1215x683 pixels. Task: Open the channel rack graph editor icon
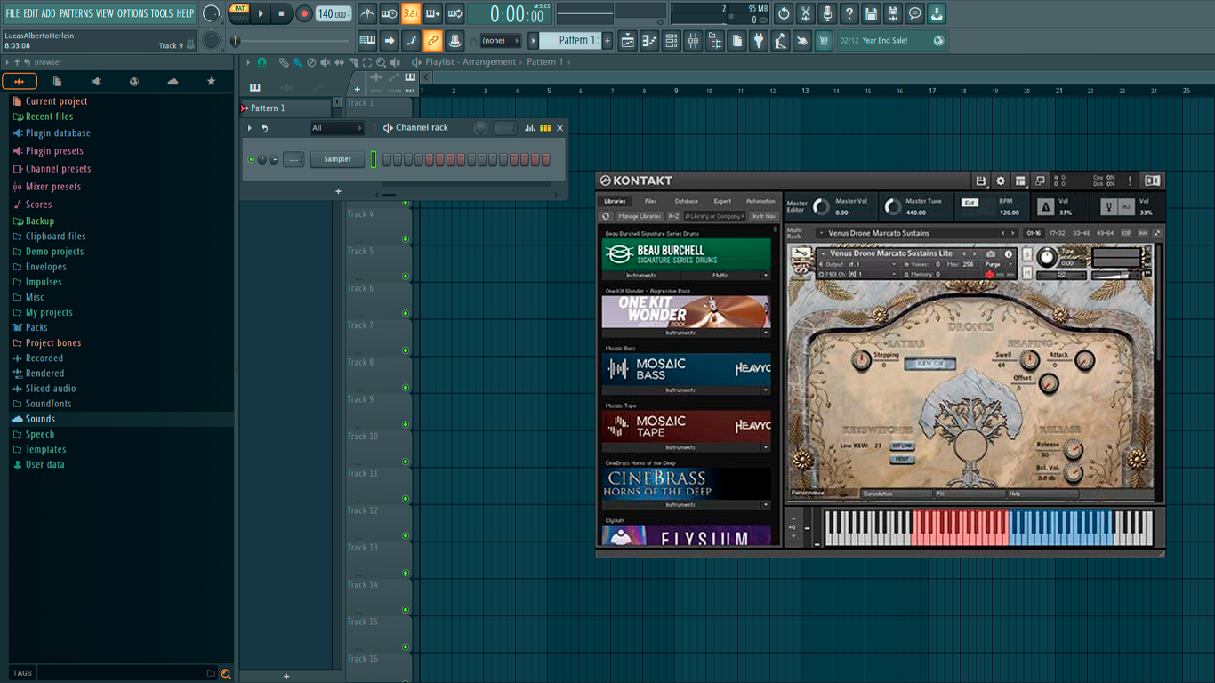point(529,128)
